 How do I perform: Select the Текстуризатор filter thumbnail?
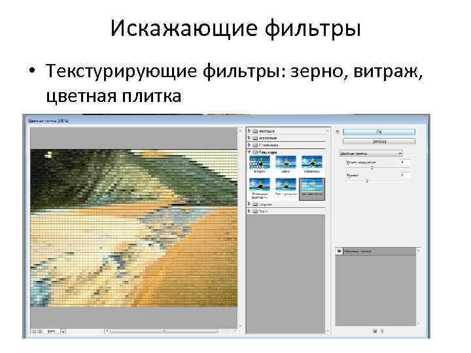[x=286, y=186]
